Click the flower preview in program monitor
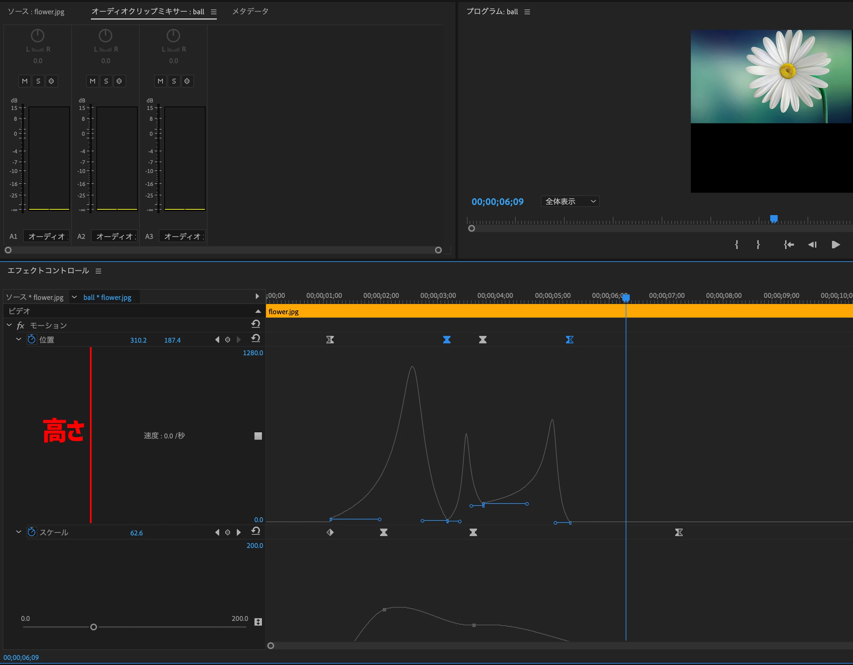 pyautogui.click(x=771, y=77)
